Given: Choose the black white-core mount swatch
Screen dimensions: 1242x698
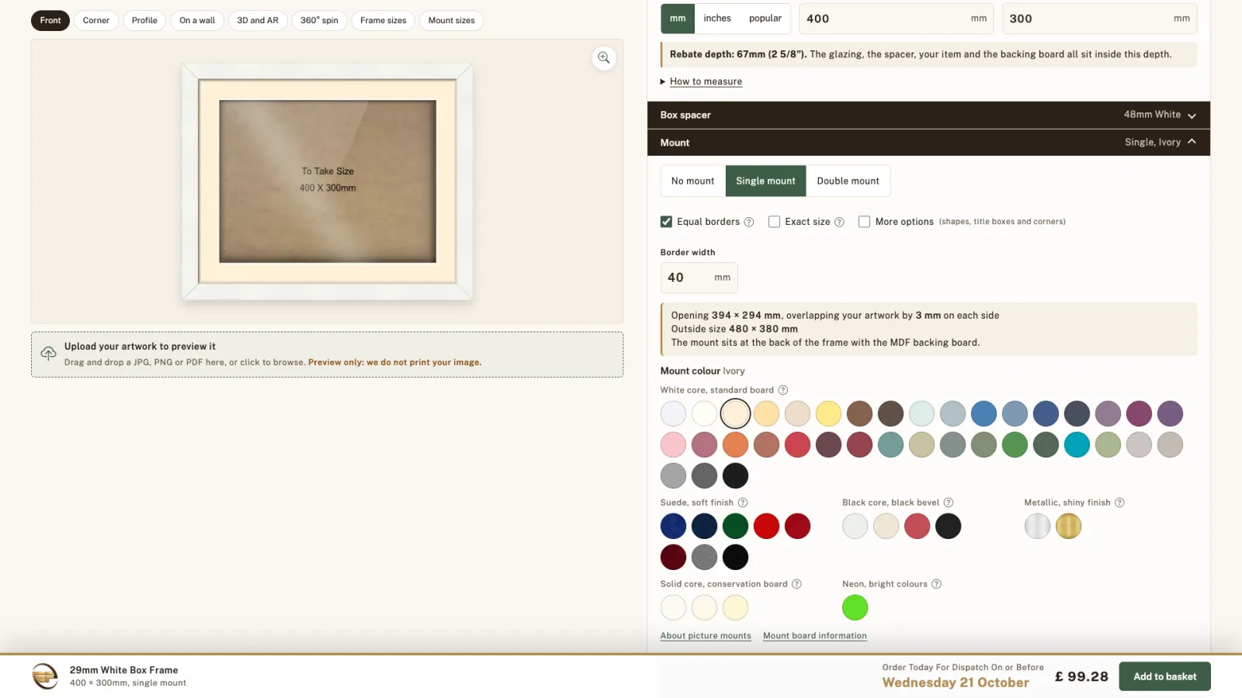Looking at the screenshot, I should [735, 475].
